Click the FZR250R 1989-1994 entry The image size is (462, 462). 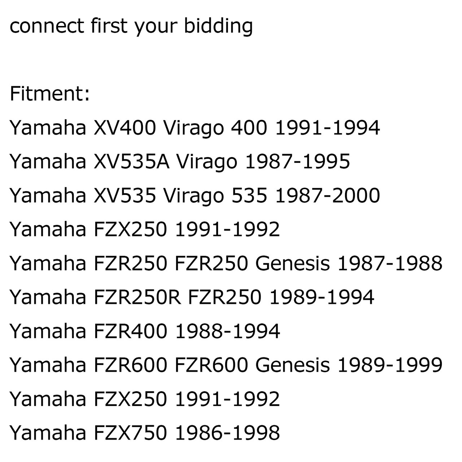[192, 297]
